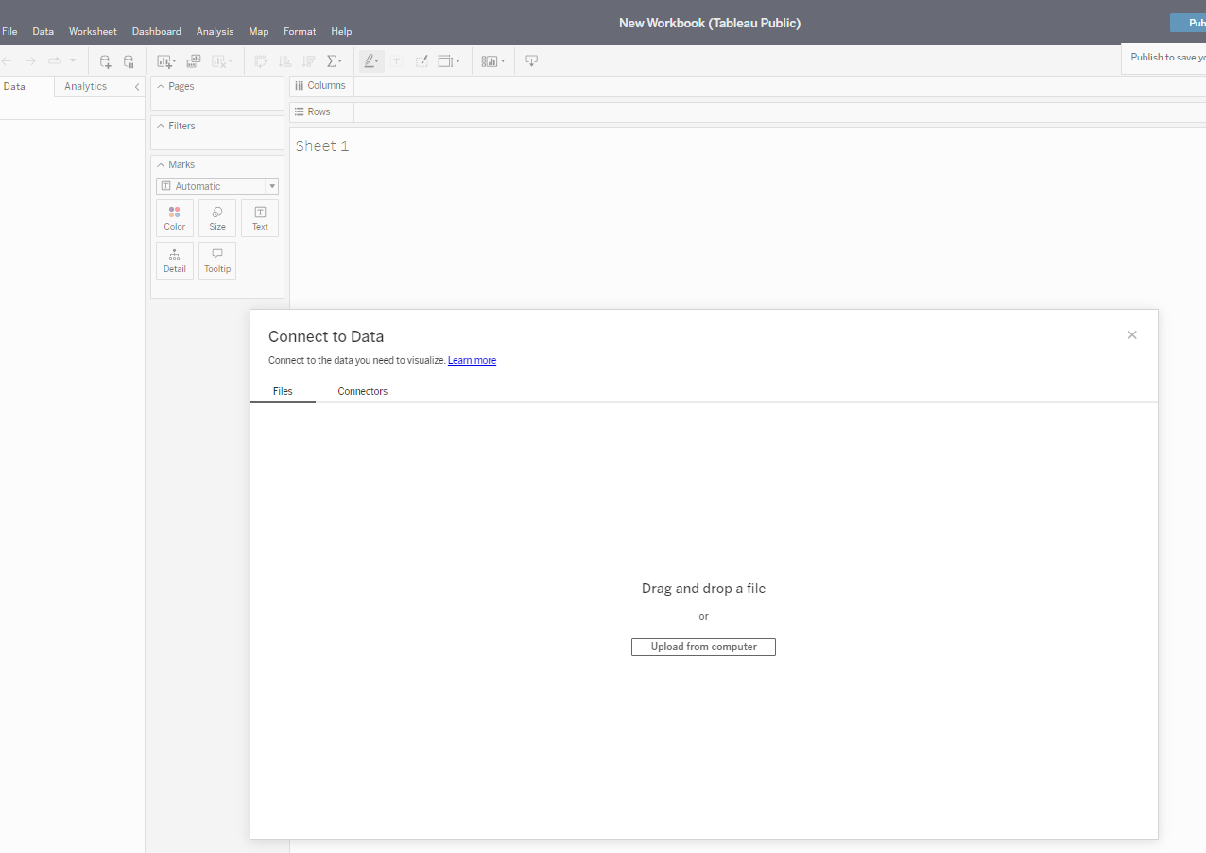Switch to the Connectors tab
Image resolution: width=1206 pixels, height=853 pixels.
362,391
